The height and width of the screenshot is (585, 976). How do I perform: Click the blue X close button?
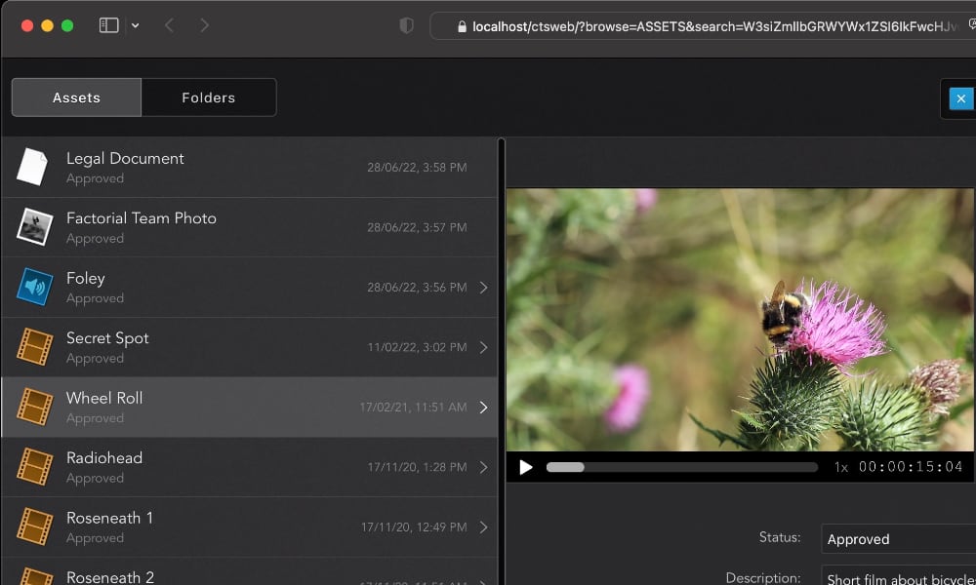[960, 98]
